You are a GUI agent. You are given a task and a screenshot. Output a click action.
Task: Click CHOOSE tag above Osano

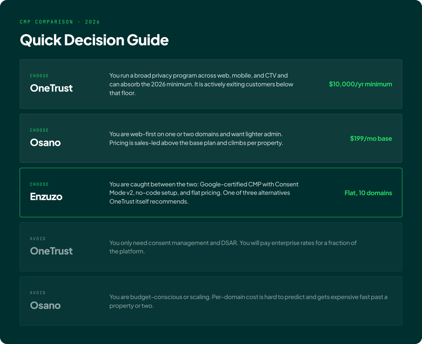pyautogui.click(x=39, y=130)
